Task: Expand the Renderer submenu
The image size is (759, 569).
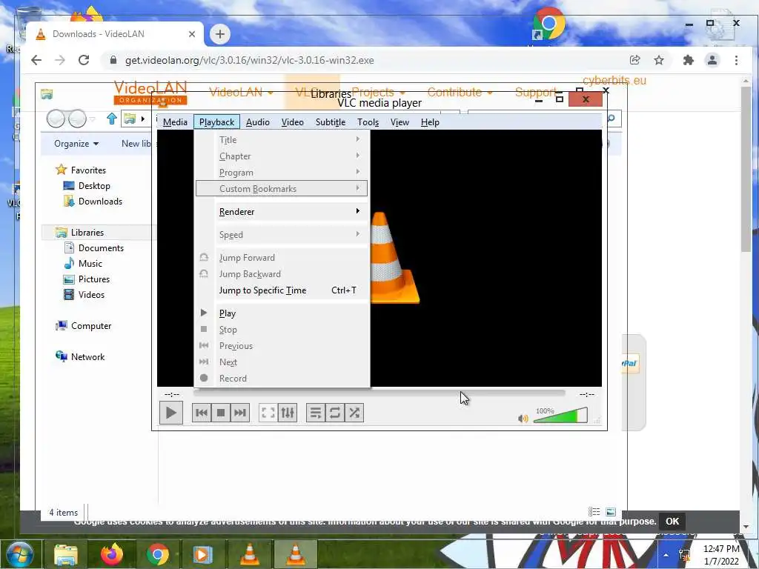Action: click(282, 211)
